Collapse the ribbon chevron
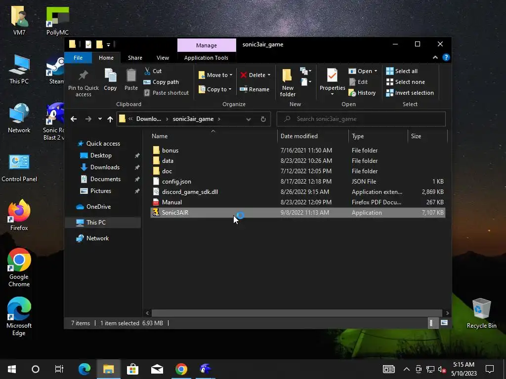The image size is (506, 379). 435,57
